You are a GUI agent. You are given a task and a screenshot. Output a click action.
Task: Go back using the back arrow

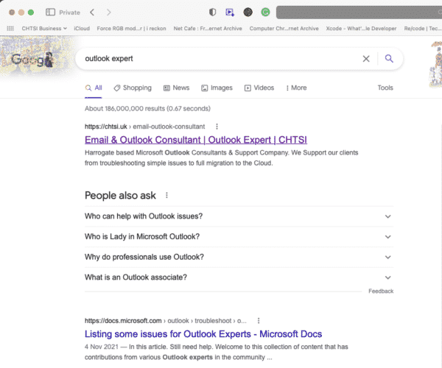[92, 13]
